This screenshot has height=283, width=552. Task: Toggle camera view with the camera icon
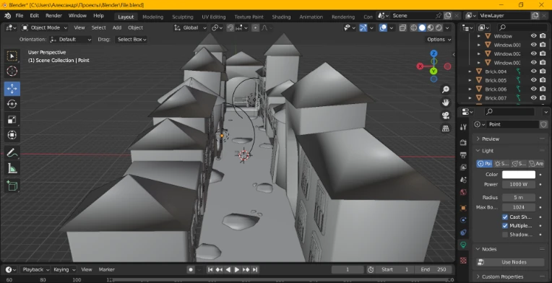click(x=446, y=116)
